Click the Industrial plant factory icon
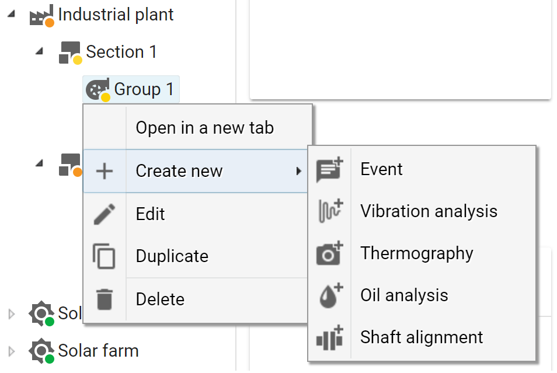The width and height of the screenshot is (557, 373). [39, 14]
